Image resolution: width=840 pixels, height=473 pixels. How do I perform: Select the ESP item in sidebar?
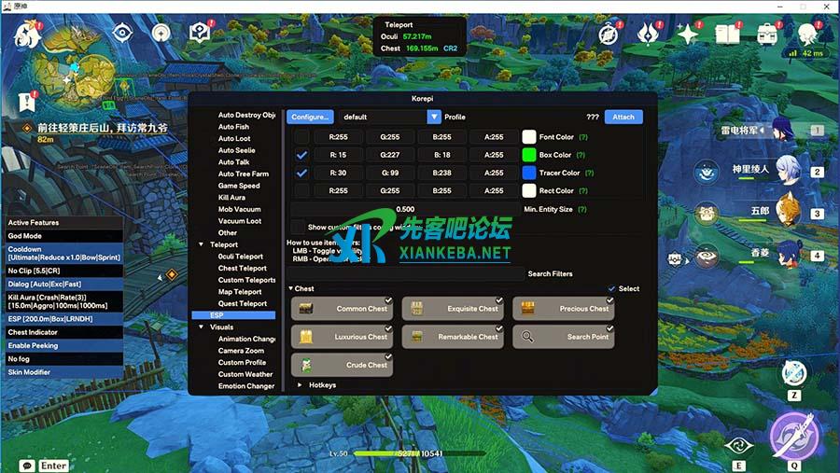[217, 315]
